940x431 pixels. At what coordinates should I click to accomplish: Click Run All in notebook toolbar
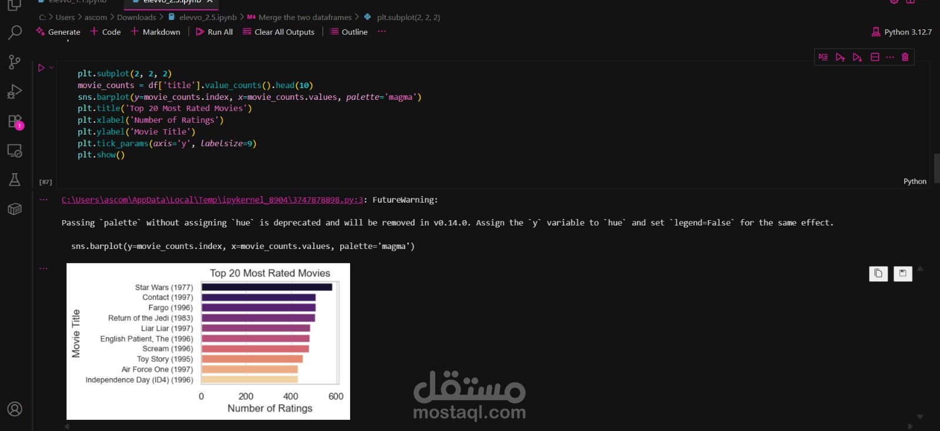point(214,32)
